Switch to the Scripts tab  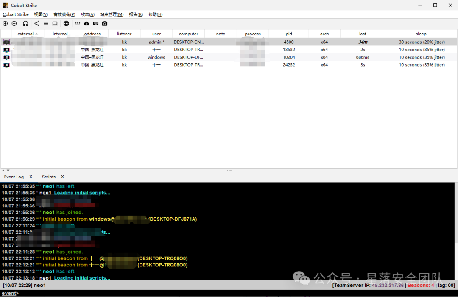coord(48,177)
